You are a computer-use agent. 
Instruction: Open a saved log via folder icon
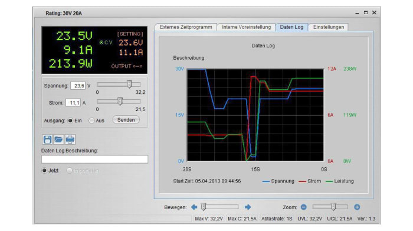(x=58, y=139)
